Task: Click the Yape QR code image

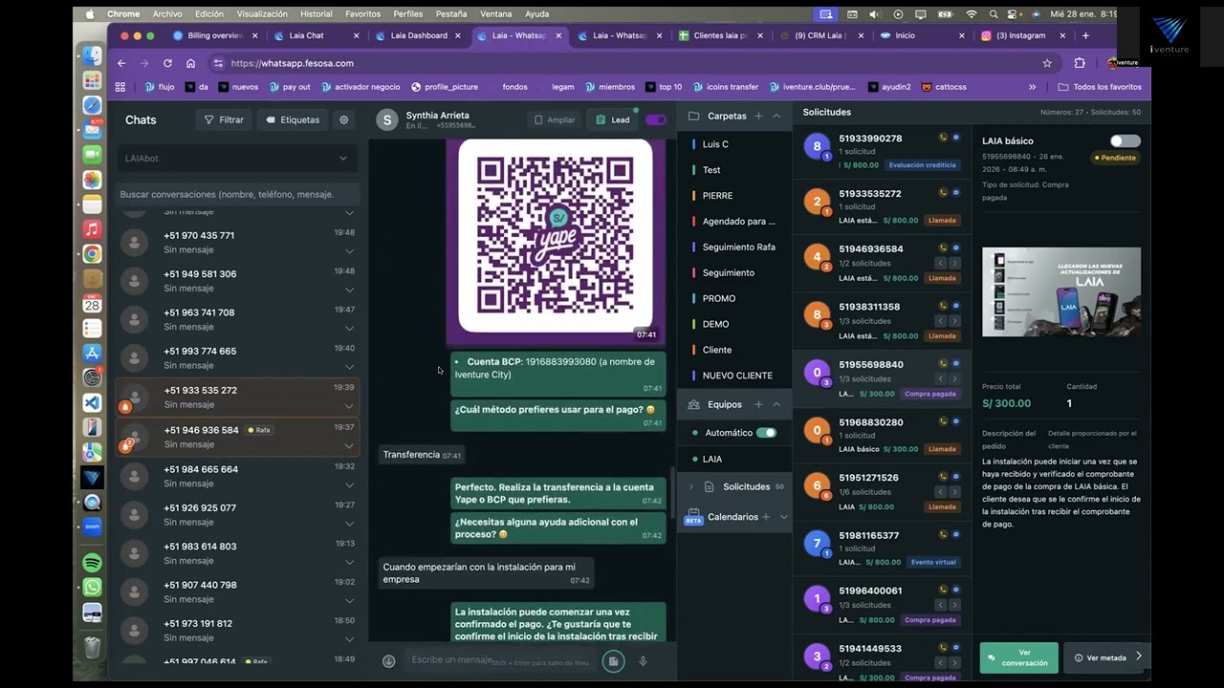Action: (556, 235)
